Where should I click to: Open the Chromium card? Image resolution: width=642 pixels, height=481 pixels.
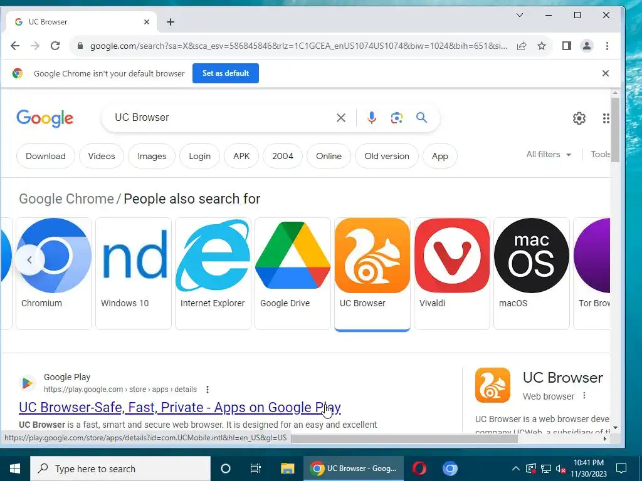(54, 273)
